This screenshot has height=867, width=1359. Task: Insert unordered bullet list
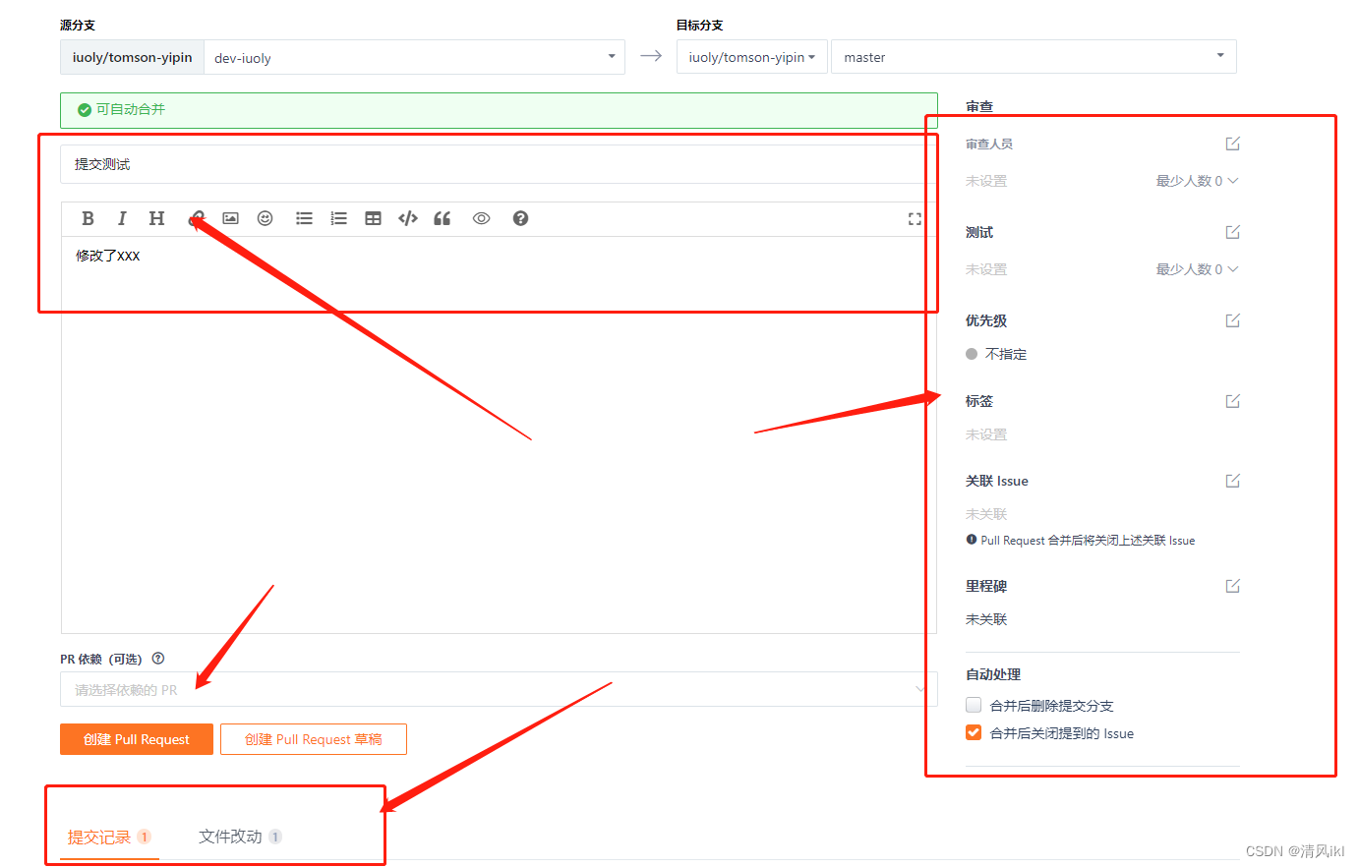[304, 218]
